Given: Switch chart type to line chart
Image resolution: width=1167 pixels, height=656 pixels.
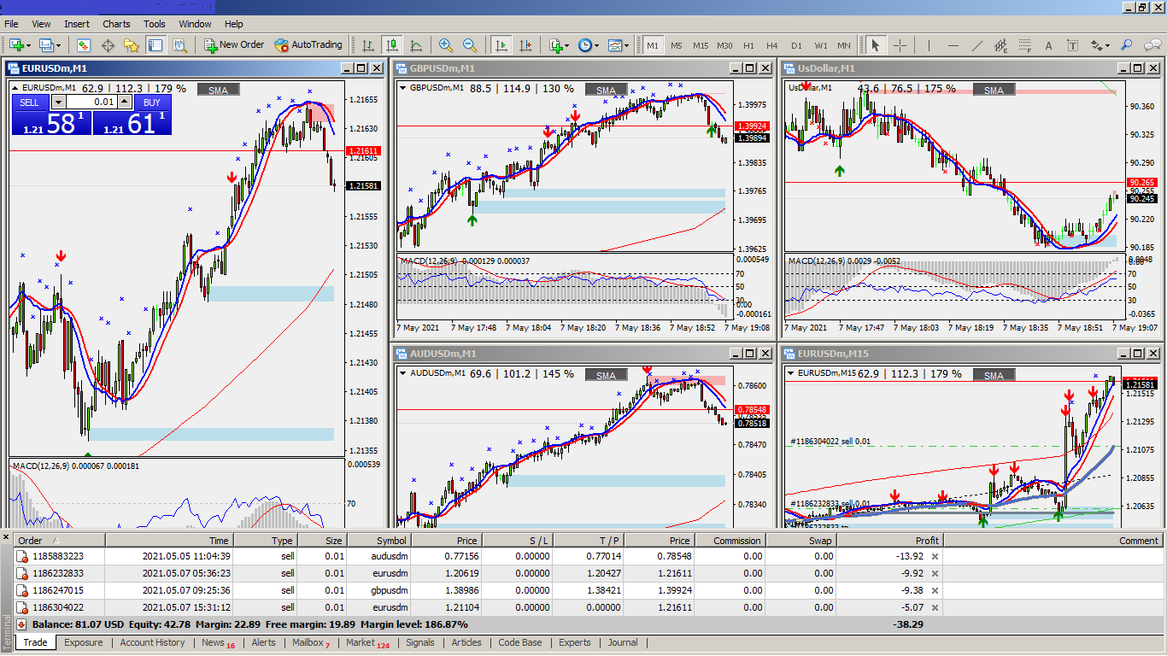Looking at the screenshot, I should pos(416,45).
